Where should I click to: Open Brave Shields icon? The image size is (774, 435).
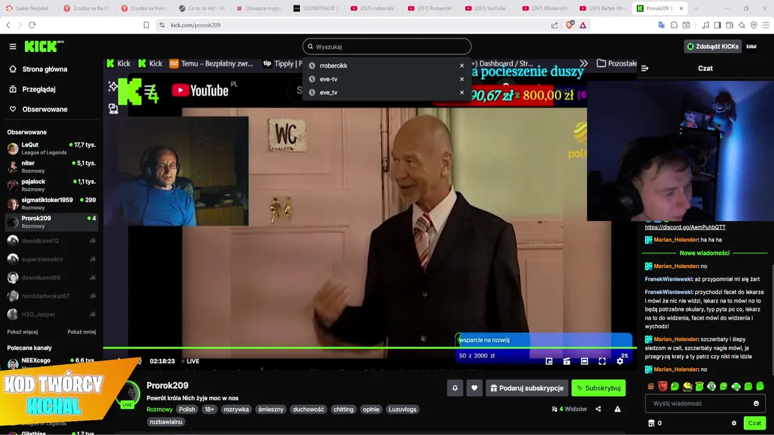tap(570, 25)
